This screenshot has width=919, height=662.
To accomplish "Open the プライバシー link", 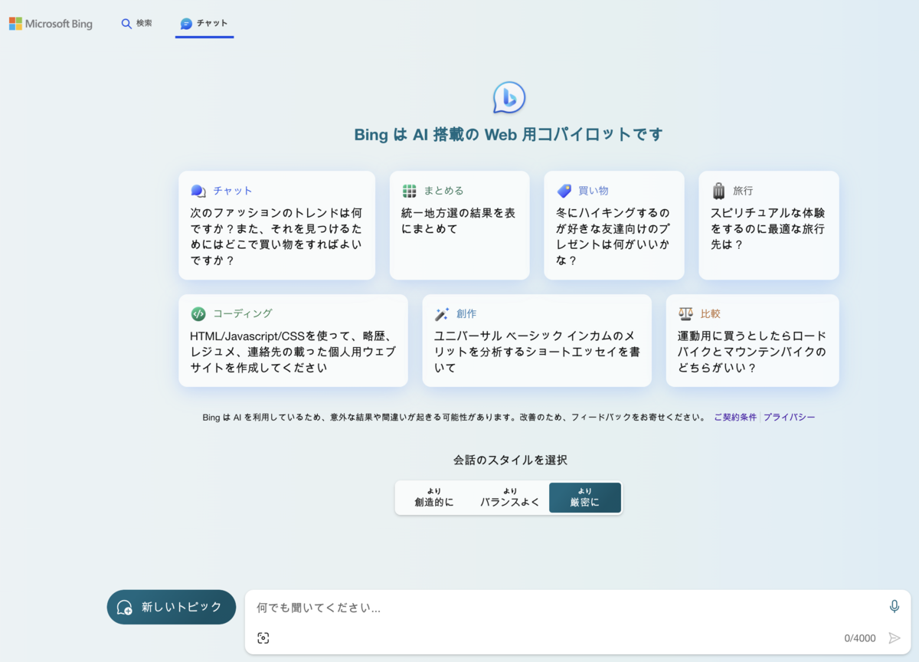I will pyautogui.click(x=789, y=418).
